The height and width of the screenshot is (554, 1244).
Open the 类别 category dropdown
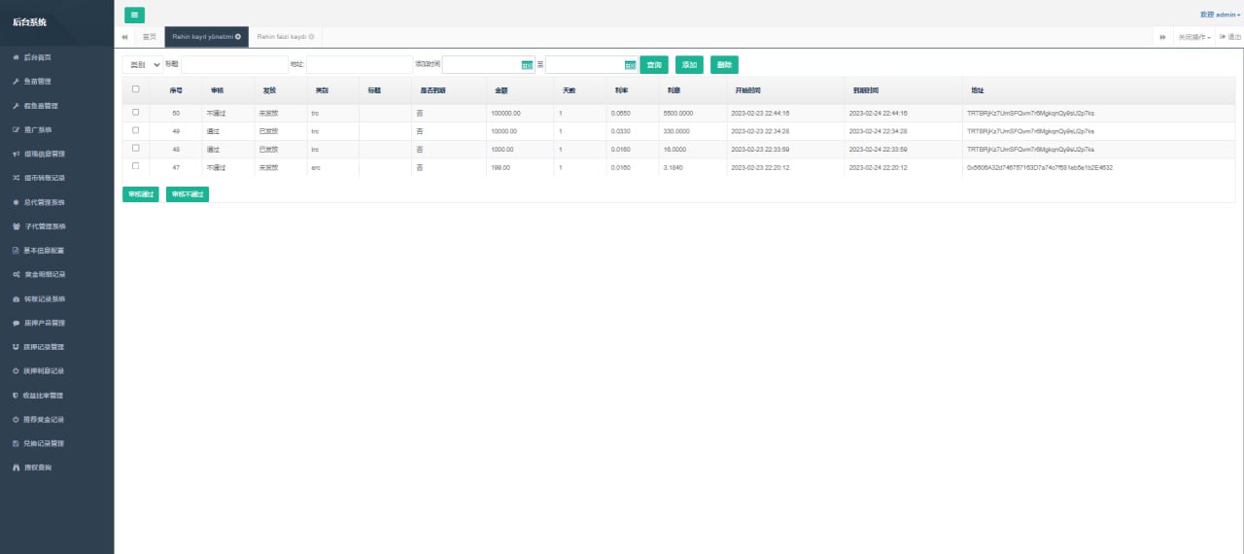(x=142, y=65)
